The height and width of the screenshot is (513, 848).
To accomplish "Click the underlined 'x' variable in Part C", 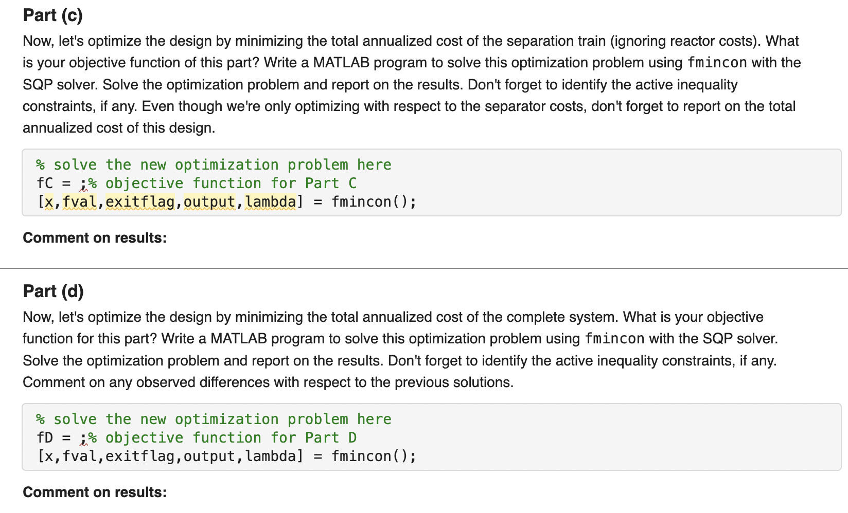I will 49,202.
